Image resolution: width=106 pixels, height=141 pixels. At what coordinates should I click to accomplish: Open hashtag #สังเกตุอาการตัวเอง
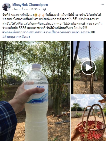[x=16, y=37]
